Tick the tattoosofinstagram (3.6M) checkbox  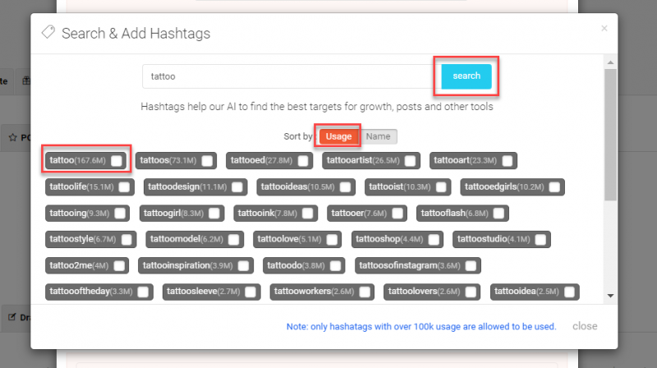click(x=471, y=265)
